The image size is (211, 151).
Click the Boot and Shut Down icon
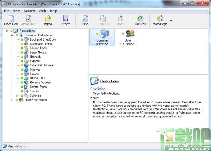click(x=26, y=39)
